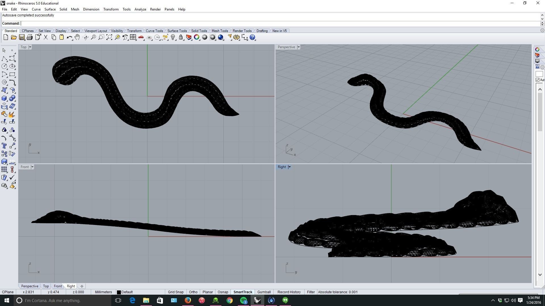The width and height of the screenshot is (545, 306).
Task: Click the Save file icon in toolbar
Action: point(22,37)
